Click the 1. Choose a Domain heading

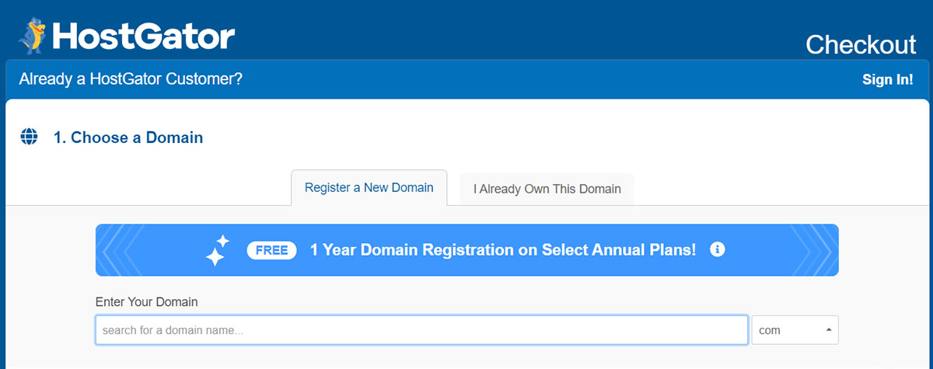tap(128, 138)
